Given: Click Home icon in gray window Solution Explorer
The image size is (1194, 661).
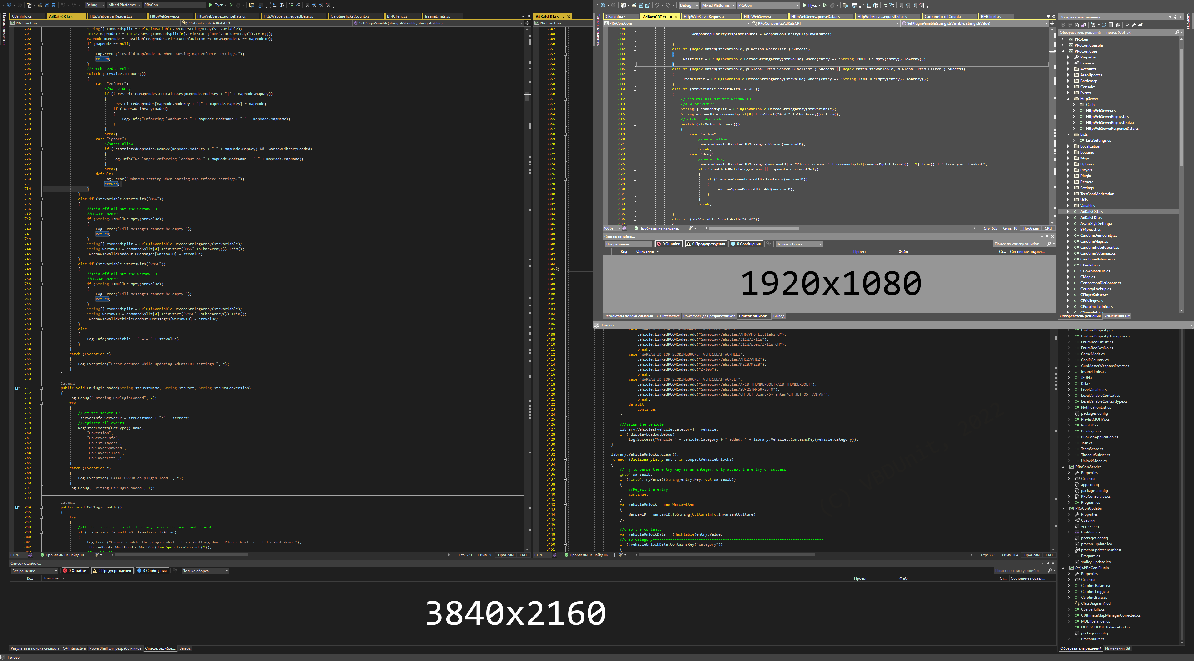Looking at the screenshot, I should (1077, 25).
